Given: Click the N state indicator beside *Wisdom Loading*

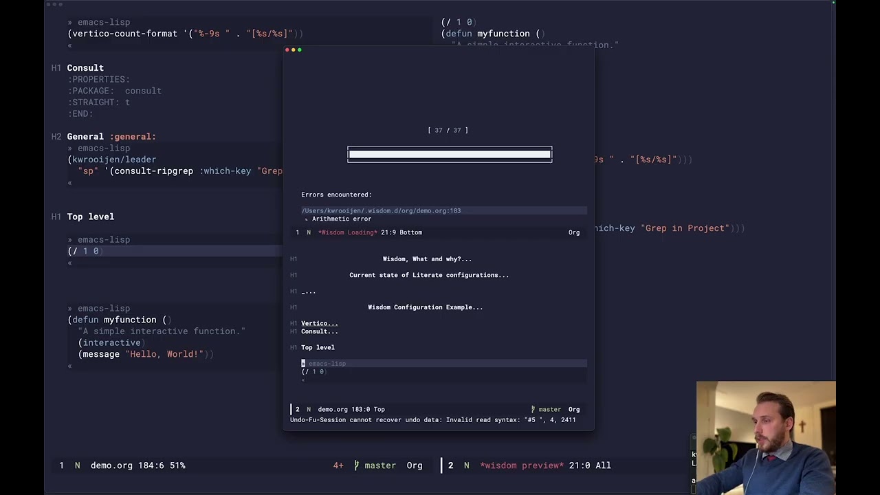Looking at the screenshot, I should (x=309, y=232).
